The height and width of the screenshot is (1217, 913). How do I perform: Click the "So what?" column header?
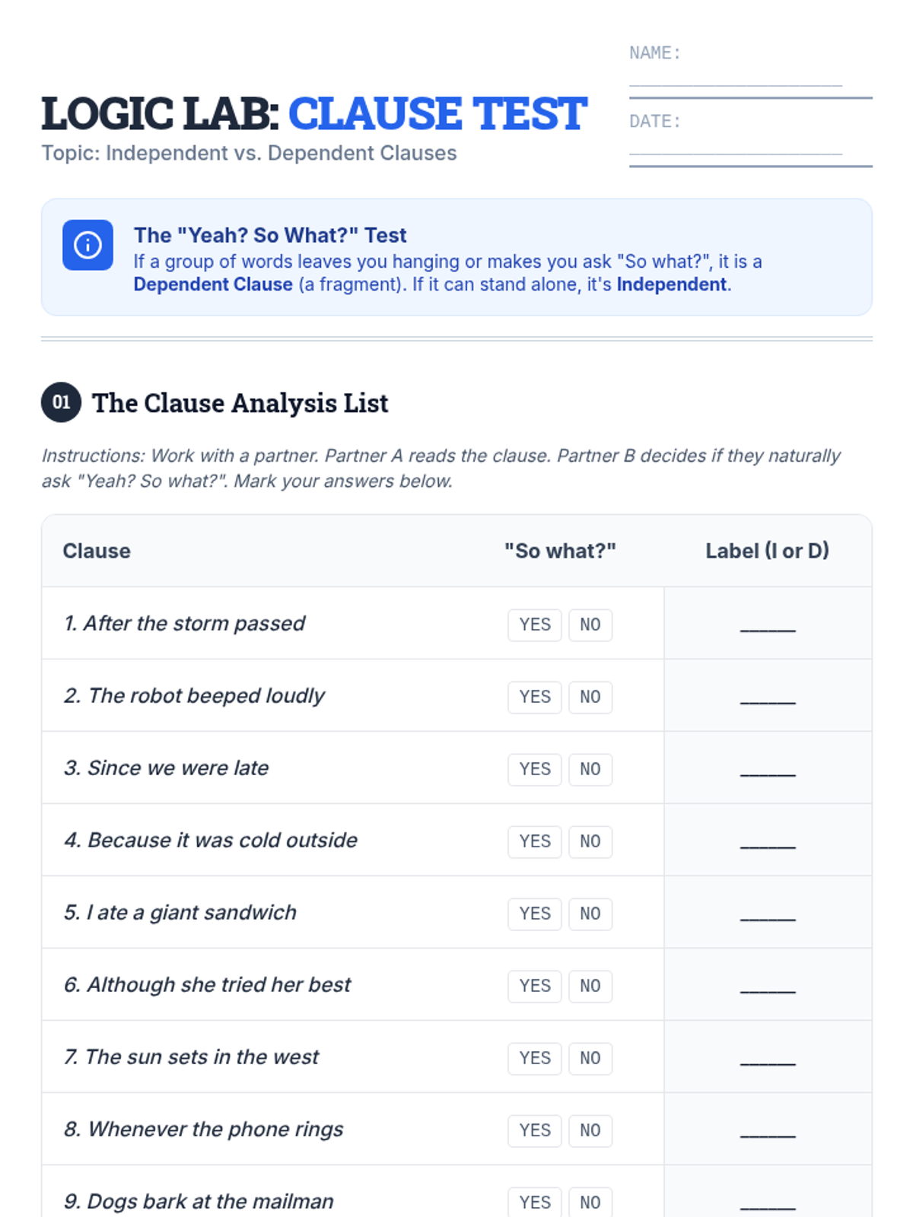[560, 551]
